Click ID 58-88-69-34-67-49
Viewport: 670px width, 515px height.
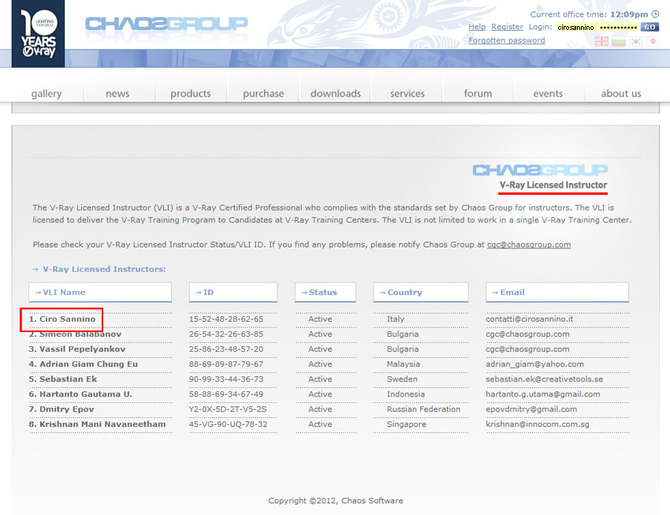(x=226, y=394)
